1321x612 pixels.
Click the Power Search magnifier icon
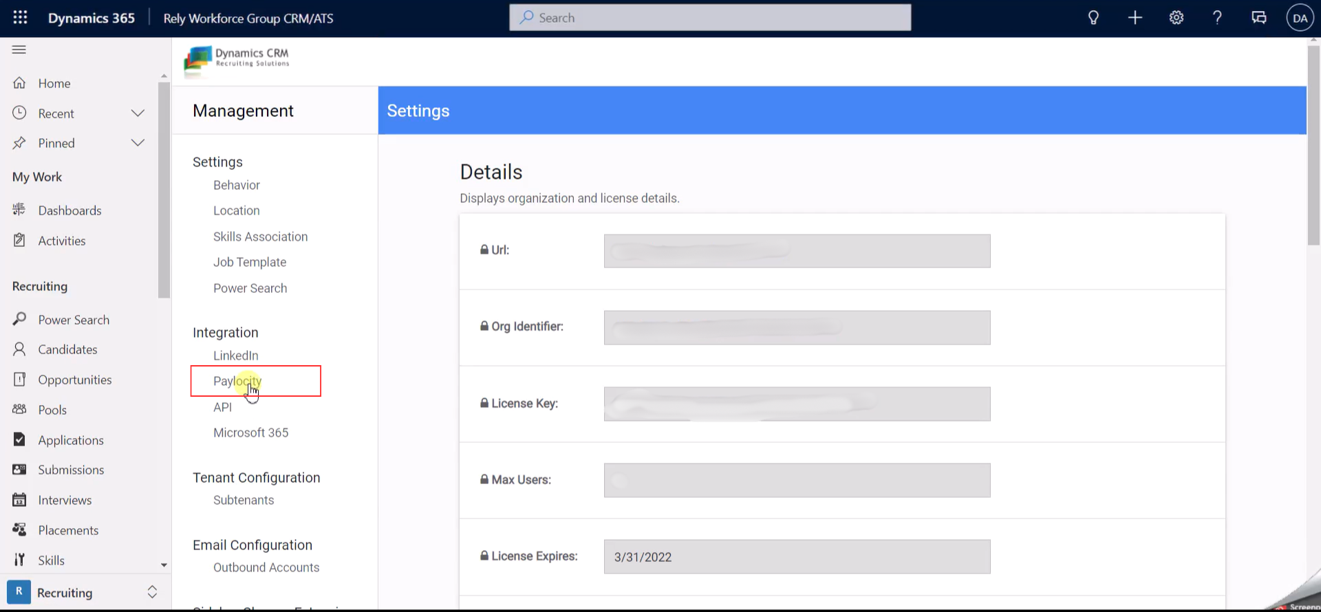(19, 319)
